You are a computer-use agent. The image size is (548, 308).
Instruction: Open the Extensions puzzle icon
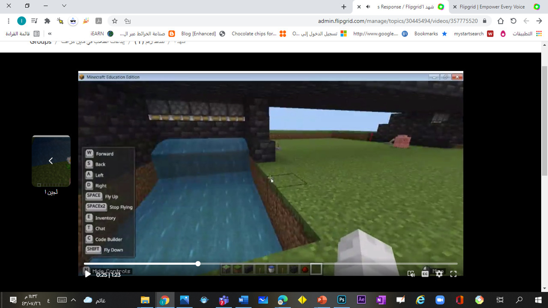click(x=47, y=21)
